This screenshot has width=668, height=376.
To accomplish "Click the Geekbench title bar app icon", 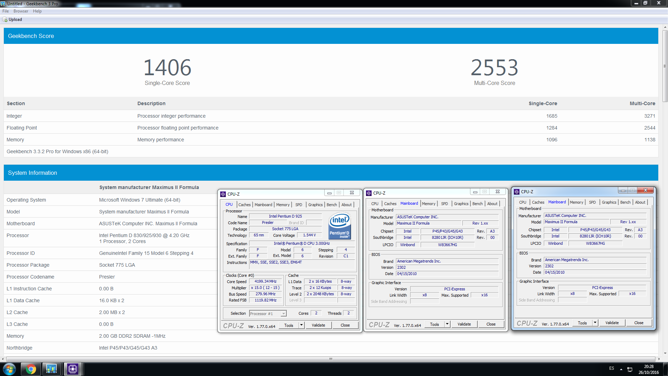I will [x=3, y=3].
